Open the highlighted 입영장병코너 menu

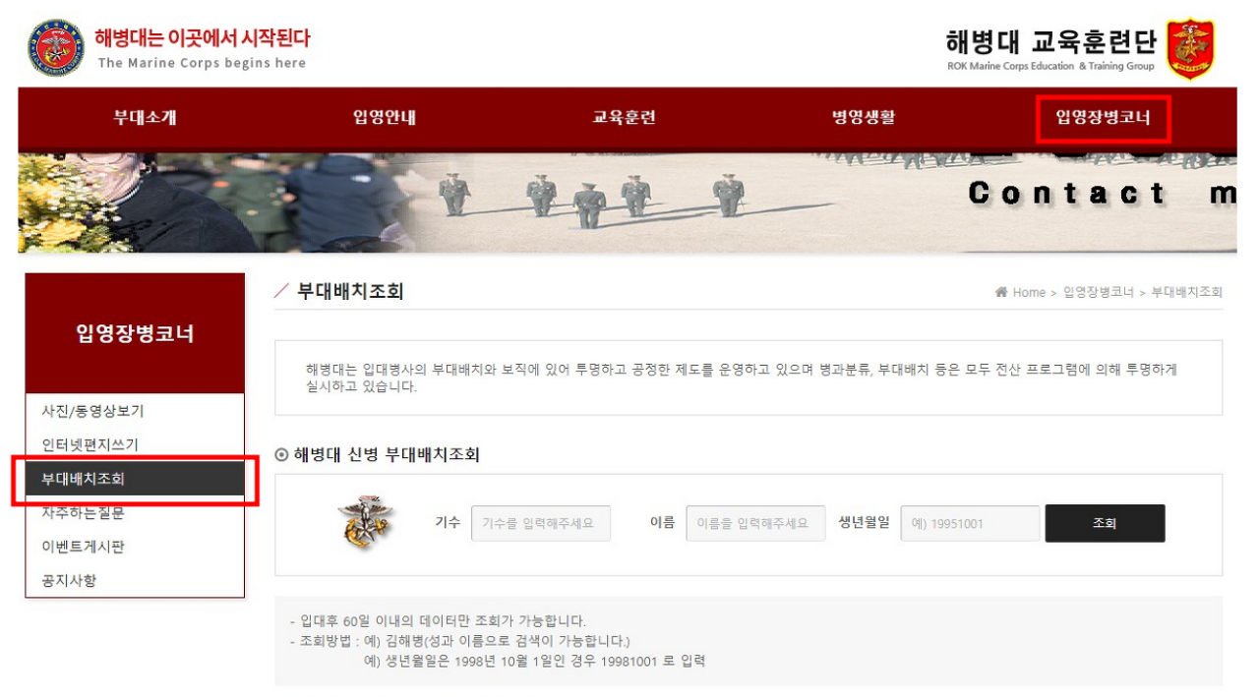pyautogui.click(x=1102, y=117)
